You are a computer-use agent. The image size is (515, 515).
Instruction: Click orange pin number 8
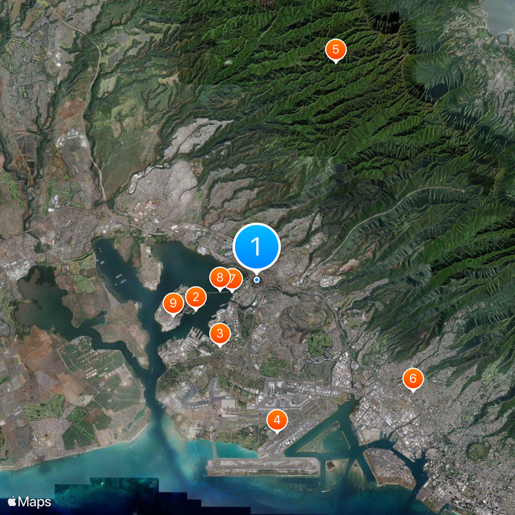click(x=219, y=277)
